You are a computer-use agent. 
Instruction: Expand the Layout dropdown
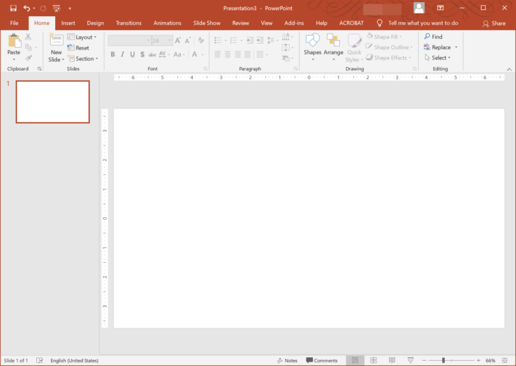(82, 38)
